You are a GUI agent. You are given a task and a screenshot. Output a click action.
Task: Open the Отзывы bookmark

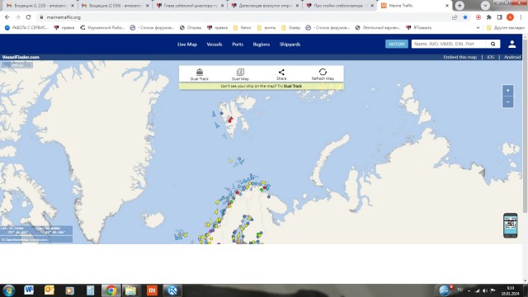point(191,27)
